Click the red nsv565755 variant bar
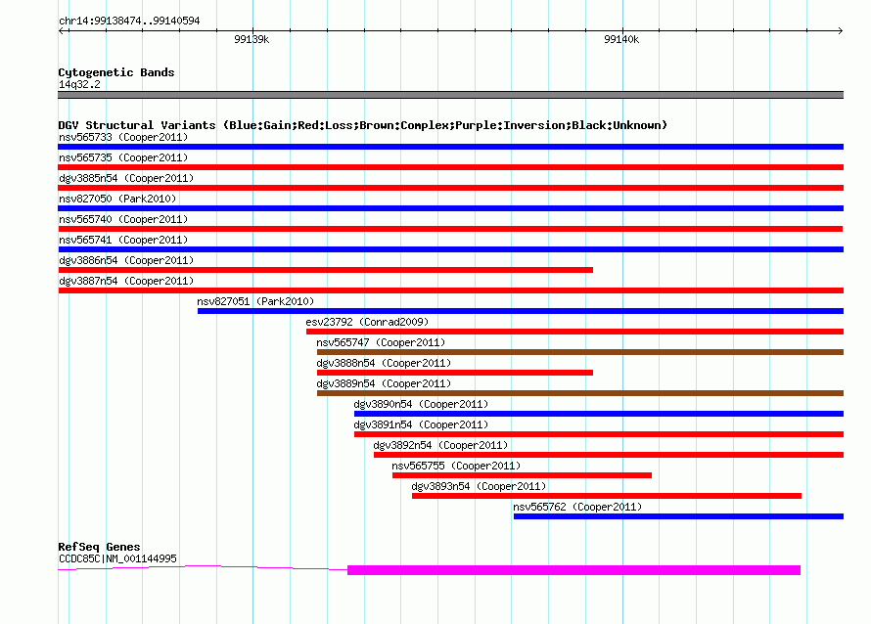Screen dimensions: 871x624 522,475
